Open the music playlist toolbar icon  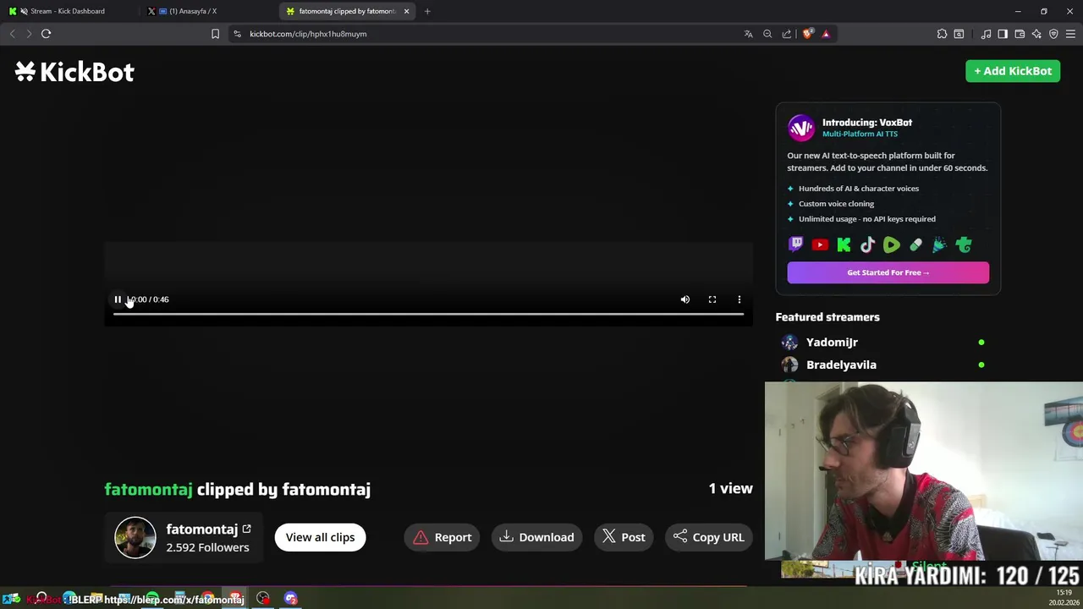986,34
